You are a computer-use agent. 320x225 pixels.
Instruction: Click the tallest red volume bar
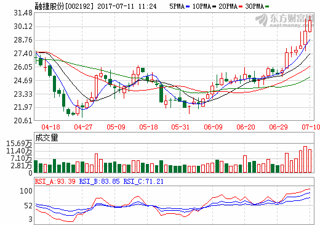(305, 160)
